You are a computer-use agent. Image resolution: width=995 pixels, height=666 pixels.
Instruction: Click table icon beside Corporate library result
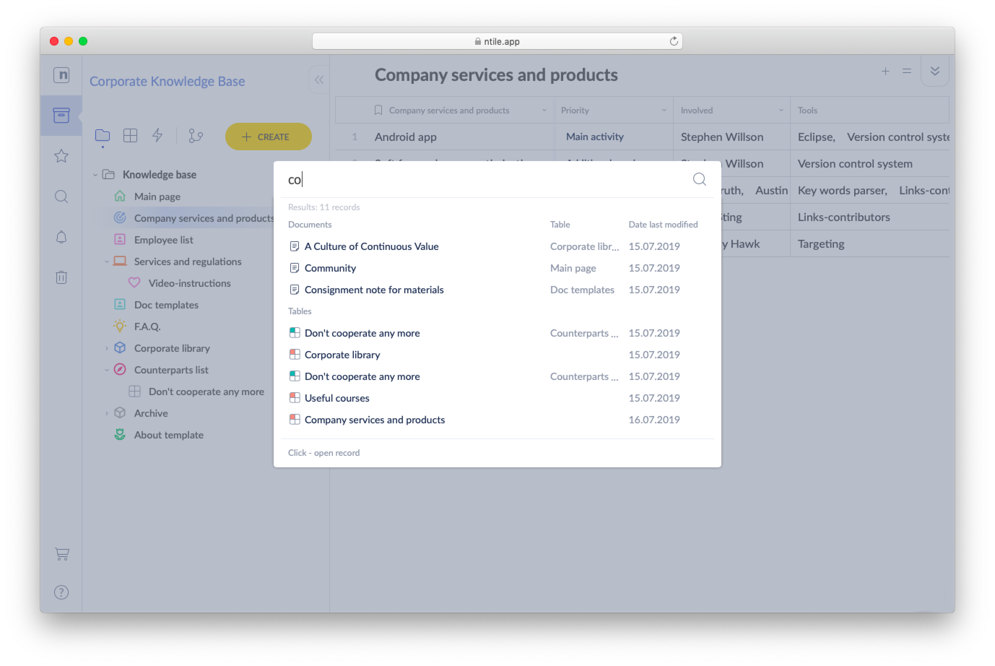tap(295, 355)
